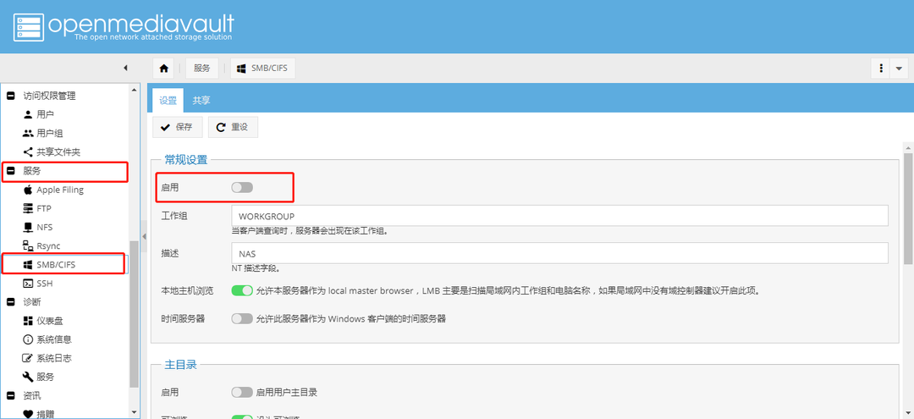The image size is (914, 419).
Task: Open Apple Filing service page
Action: pyautogui.click(x=60, y=190)
